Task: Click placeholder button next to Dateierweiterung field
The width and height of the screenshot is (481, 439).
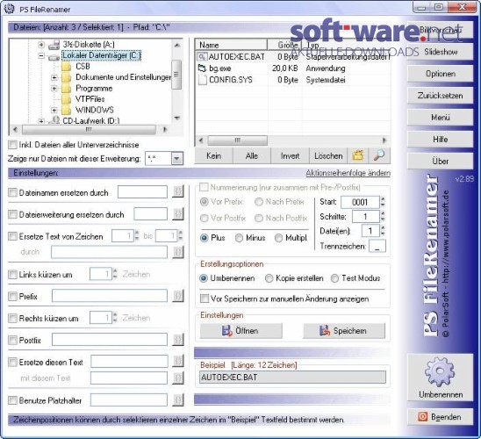Action: (178, 214)
